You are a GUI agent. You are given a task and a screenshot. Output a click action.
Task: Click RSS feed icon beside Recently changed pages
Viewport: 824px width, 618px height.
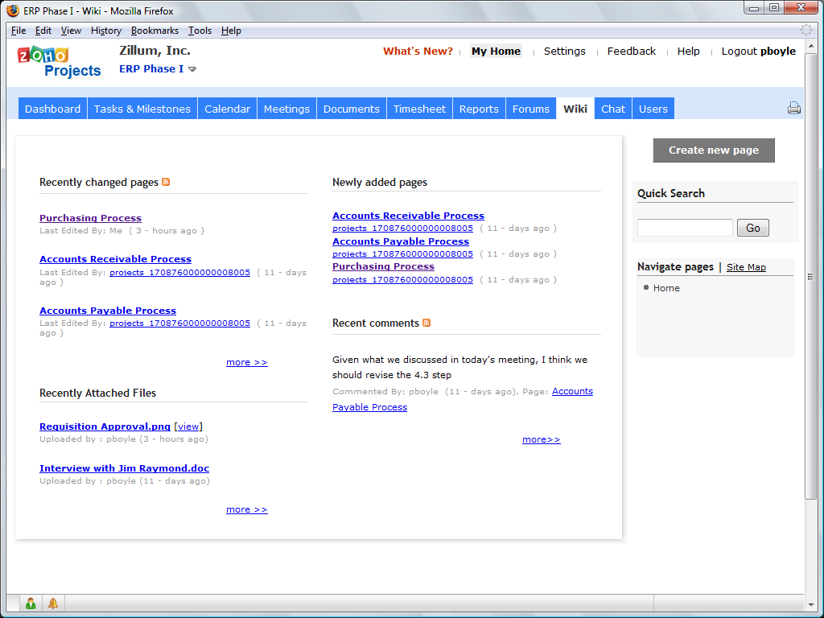[166, 182]
